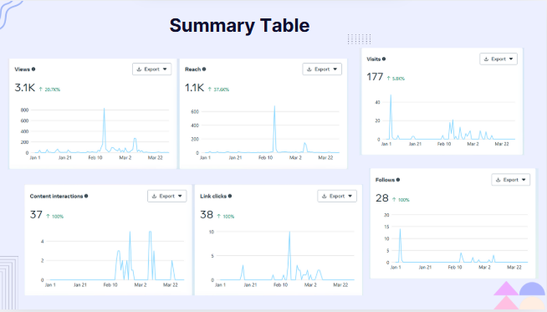Click the percentage change beside 1.1K Reach
The image size is (547, 312).
tap(218, 90)
